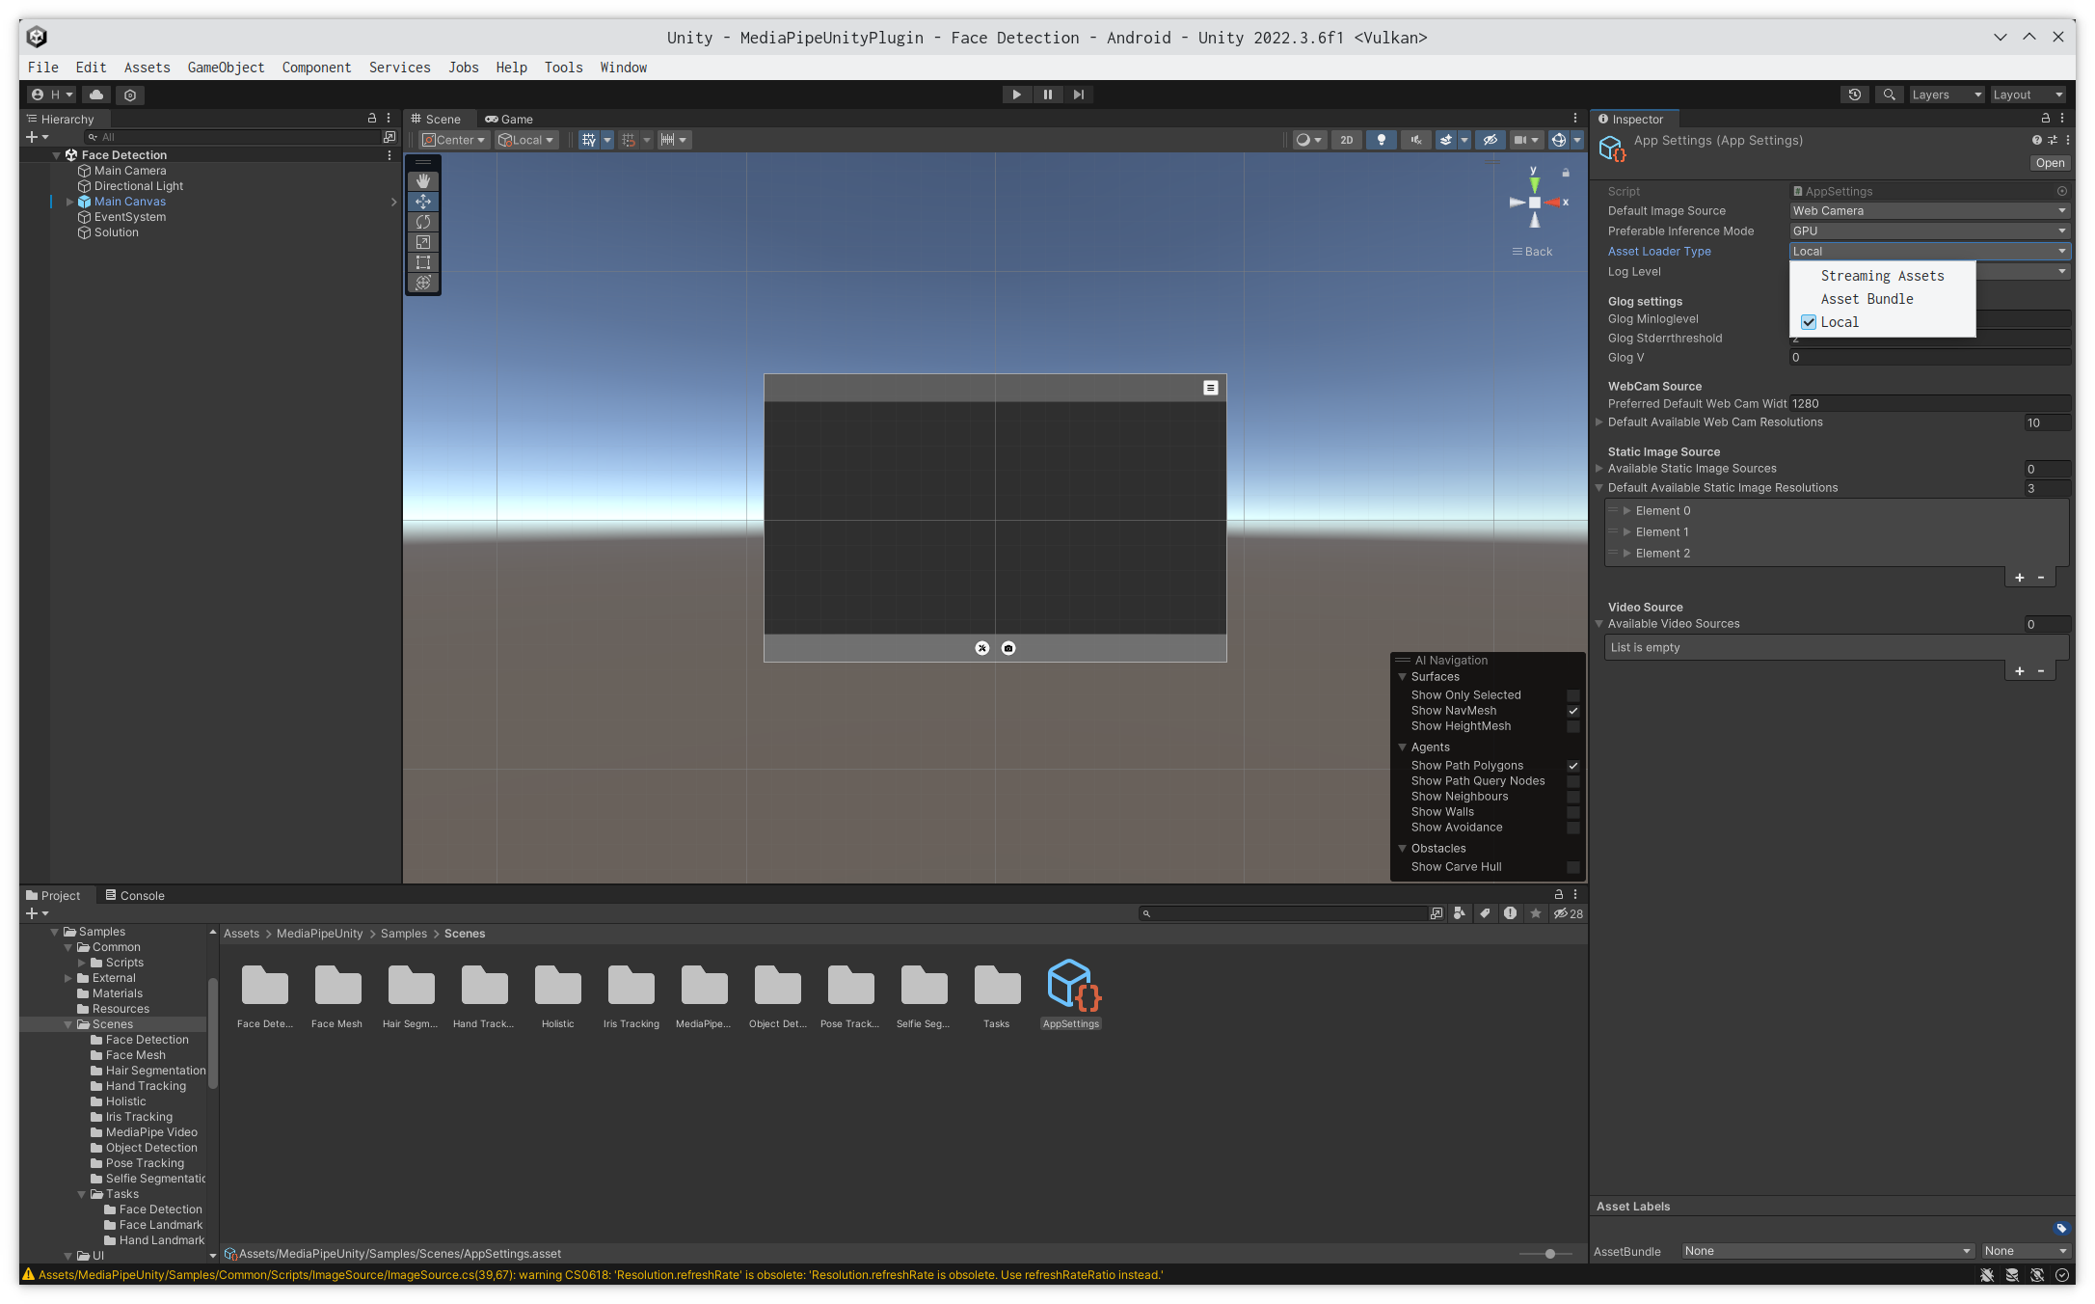Select the Rotate tool
This screenshot has width=2095, height=1304.
[423, 222]
